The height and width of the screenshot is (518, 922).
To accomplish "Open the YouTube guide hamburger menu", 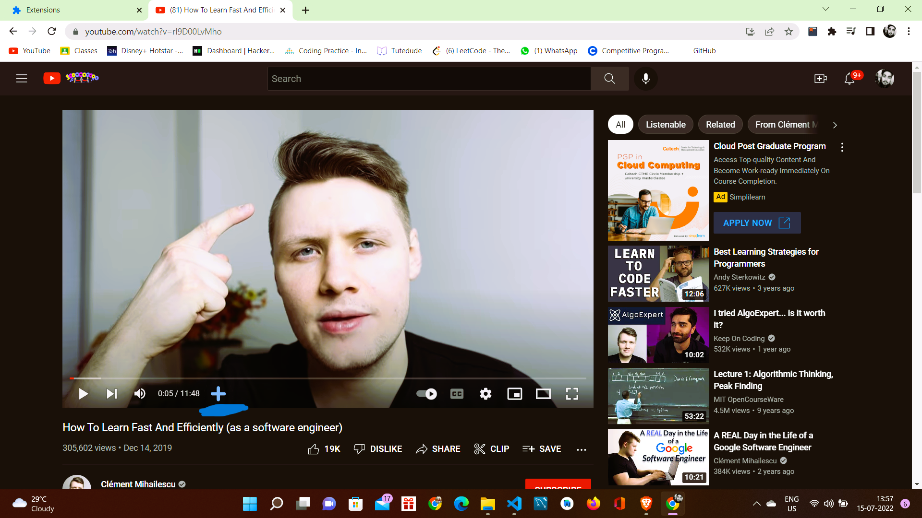I will pos(22,78).
